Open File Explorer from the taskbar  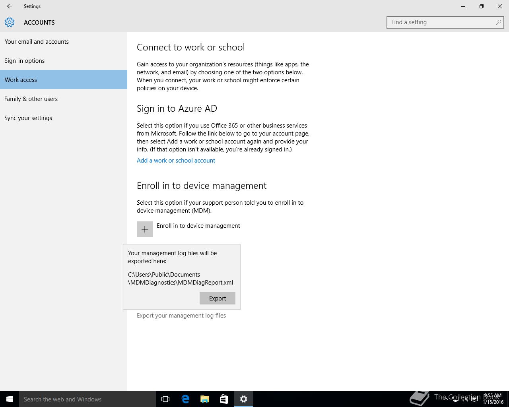205,399
